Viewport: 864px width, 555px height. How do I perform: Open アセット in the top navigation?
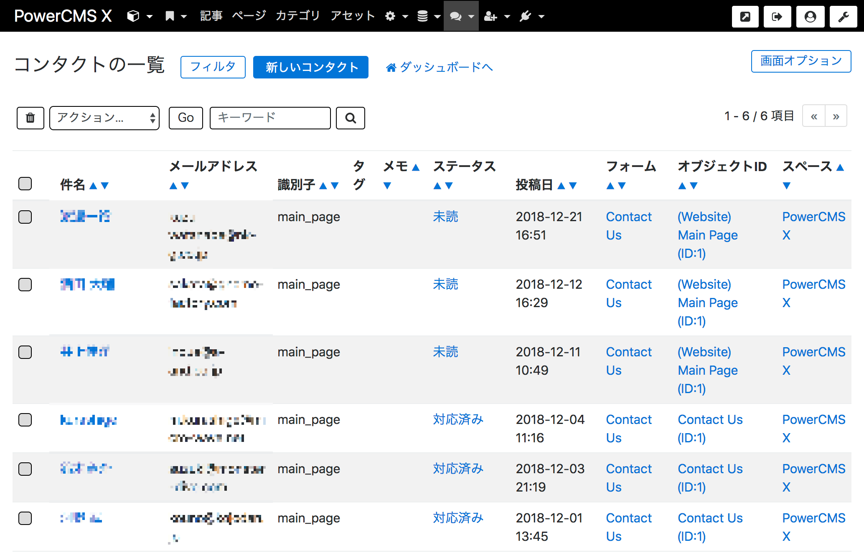(353, 16)
